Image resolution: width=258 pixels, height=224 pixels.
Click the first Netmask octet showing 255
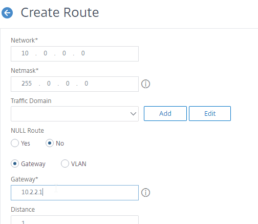pyautogui.click(x=27, y=84)
